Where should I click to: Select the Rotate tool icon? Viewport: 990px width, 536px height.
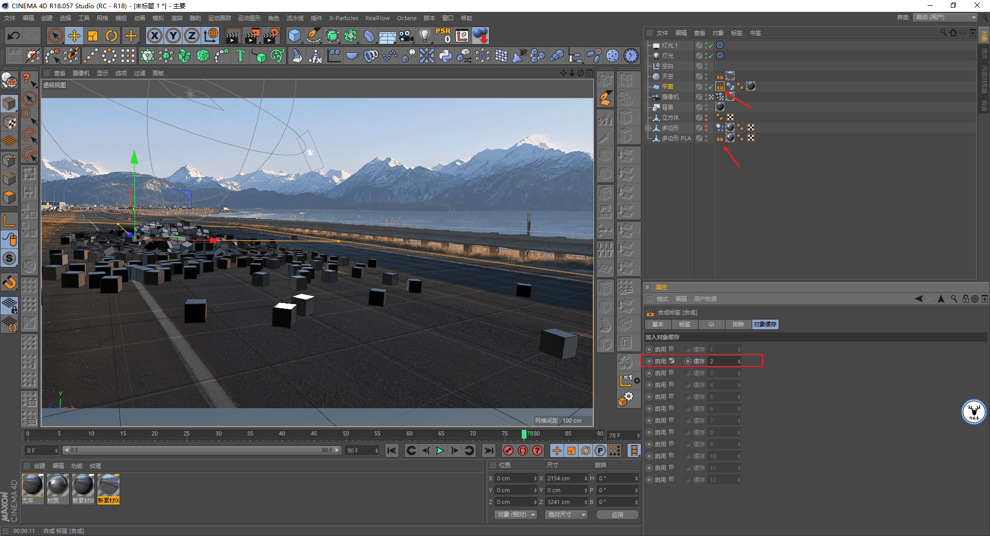click(111, 36)
